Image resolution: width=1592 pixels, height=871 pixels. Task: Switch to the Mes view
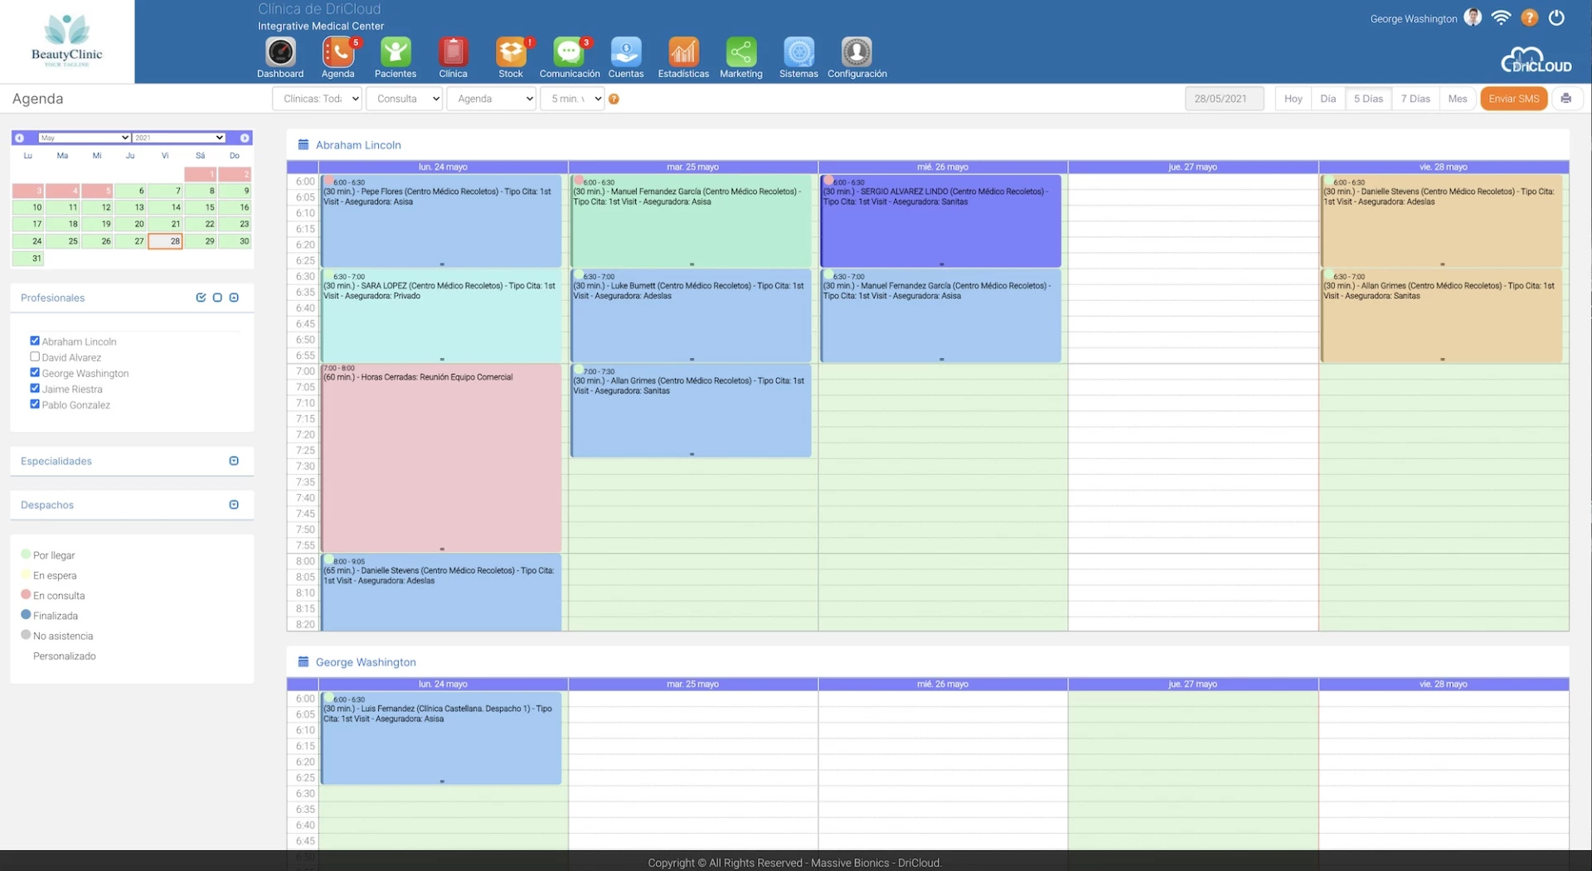coord(1458,98)
